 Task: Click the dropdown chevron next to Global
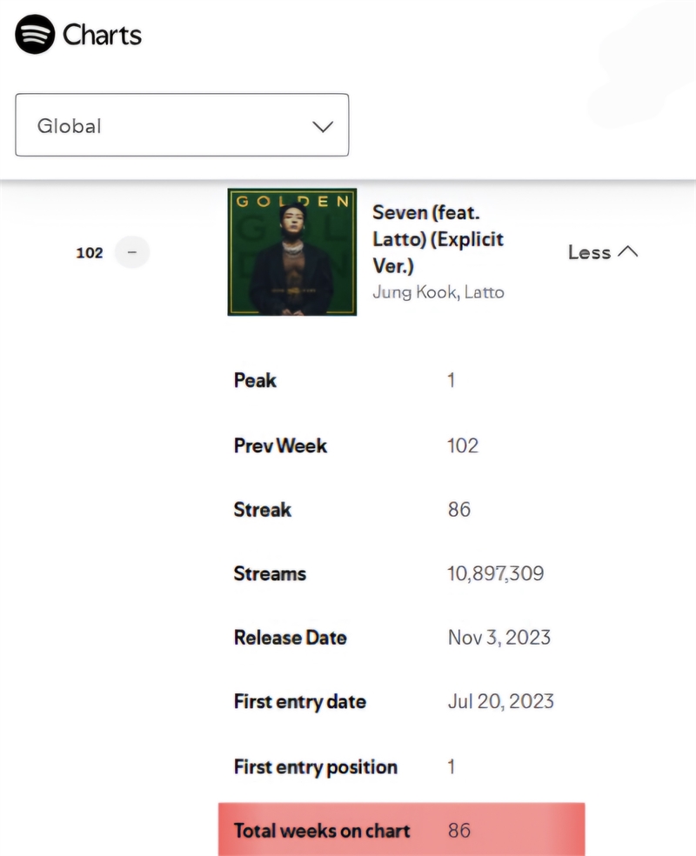pyautogui.click(x=323, y=127)
